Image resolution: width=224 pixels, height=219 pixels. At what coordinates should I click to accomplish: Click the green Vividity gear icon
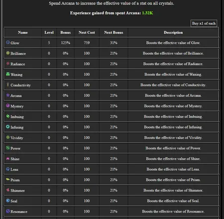8,137
